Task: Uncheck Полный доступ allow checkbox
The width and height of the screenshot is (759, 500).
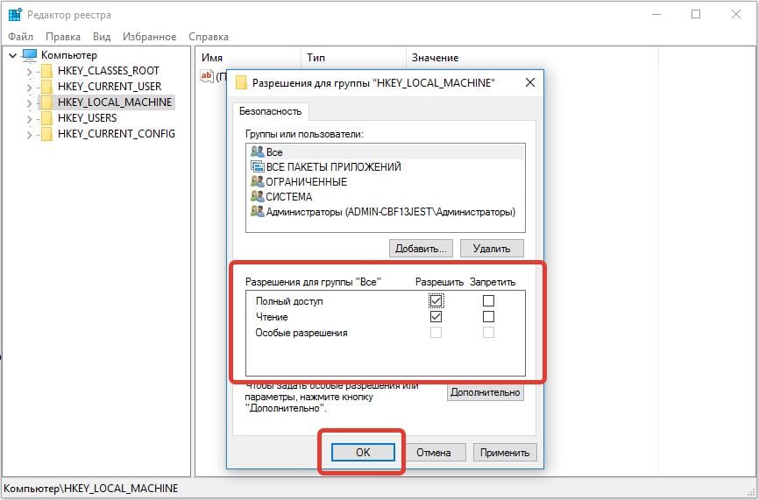Action: (x=436, y=301)
